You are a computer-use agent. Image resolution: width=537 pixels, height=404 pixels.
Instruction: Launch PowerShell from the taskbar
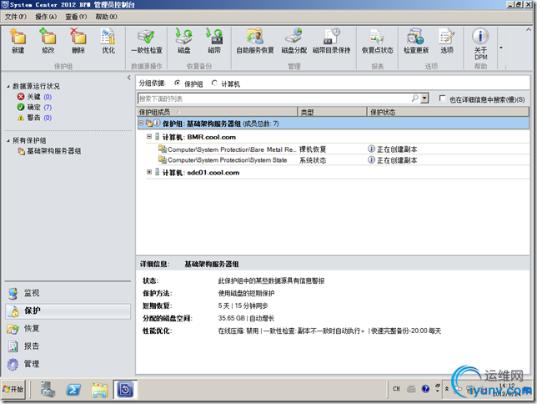[x=73, y=390]
